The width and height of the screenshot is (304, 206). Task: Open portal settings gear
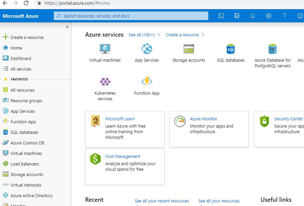coord(269,16)
